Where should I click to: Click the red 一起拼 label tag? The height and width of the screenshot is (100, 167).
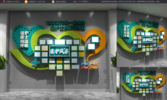pos(85,68)
